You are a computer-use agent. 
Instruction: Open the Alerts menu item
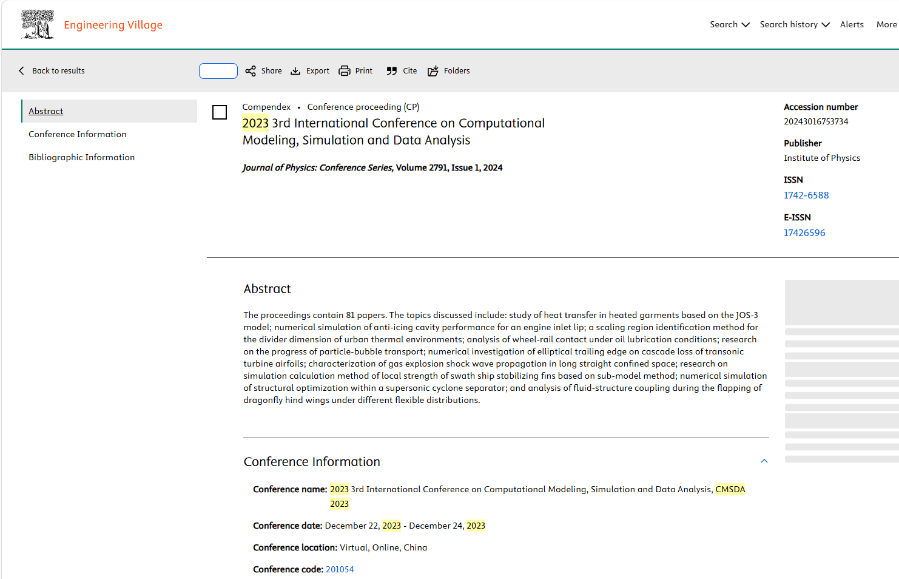coord(852,24)
